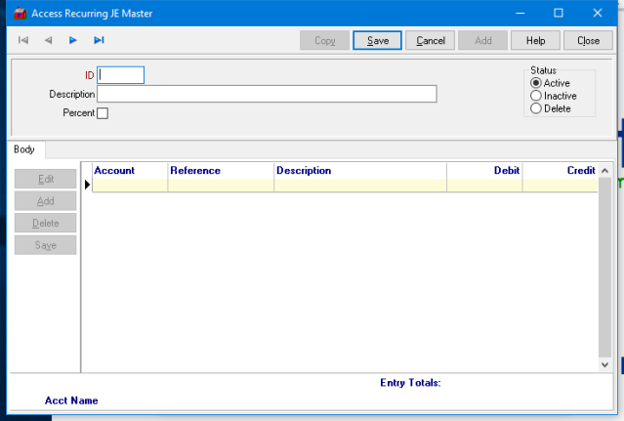Choose the Delete status radio button

pos(535,108)
